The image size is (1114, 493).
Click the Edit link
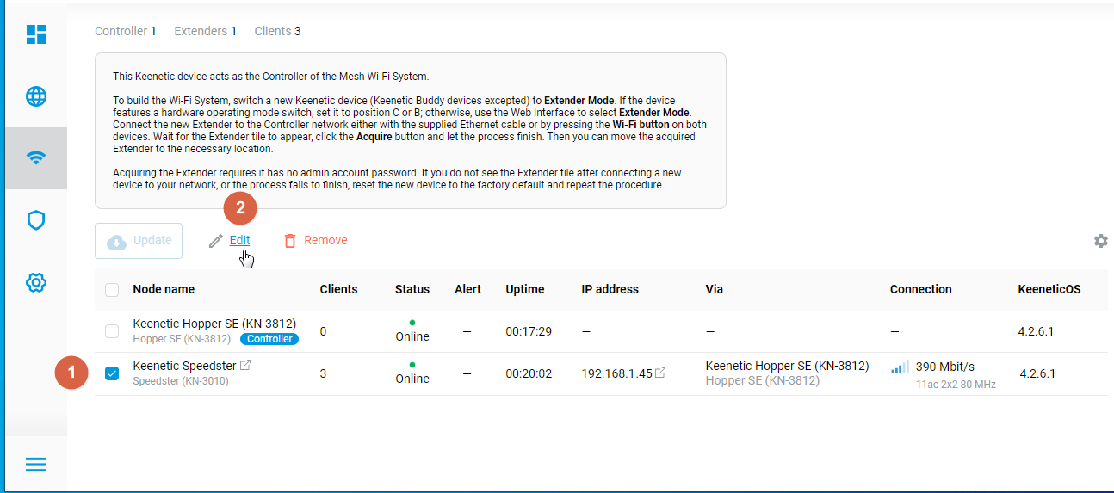(x=239, y=241)
